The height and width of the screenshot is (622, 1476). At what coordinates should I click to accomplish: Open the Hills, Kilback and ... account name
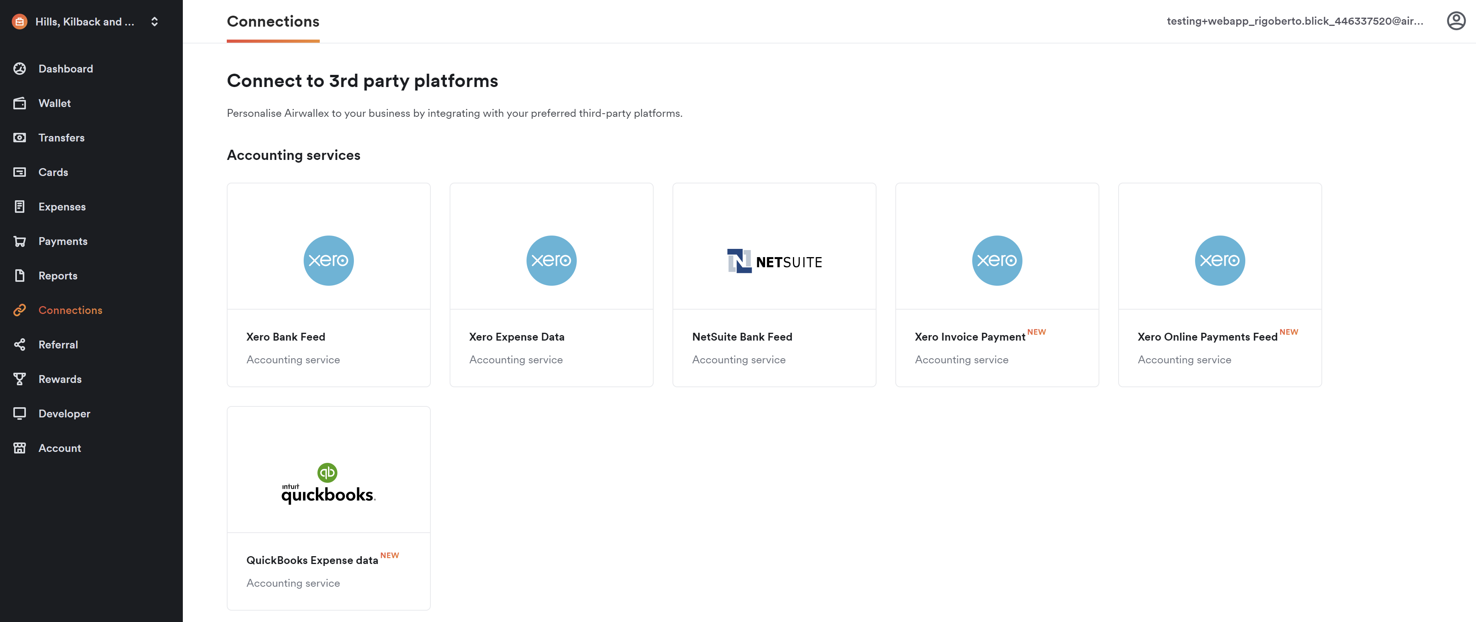tap(85, 22)
